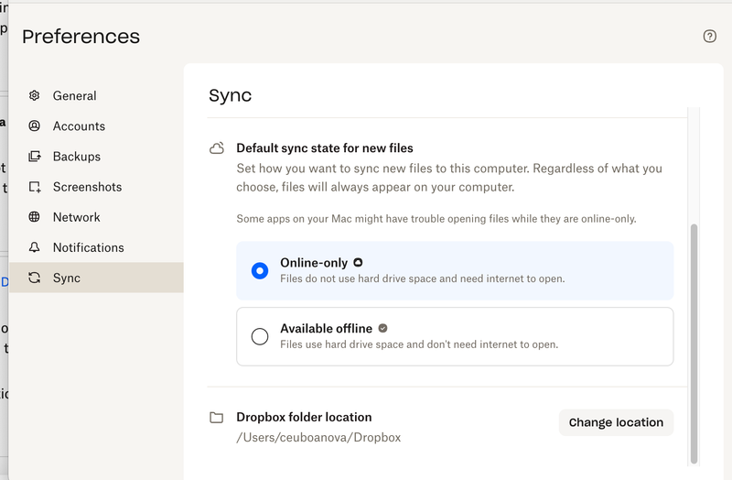Click the Change location button
The height and width of the screenshot is (480, 732).
coord(616,422)
